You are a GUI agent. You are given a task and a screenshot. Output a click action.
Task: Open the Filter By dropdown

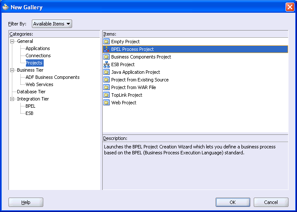pos(52,24)
